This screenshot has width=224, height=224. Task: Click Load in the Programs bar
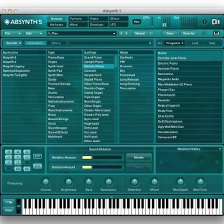(x=195, y=43)
